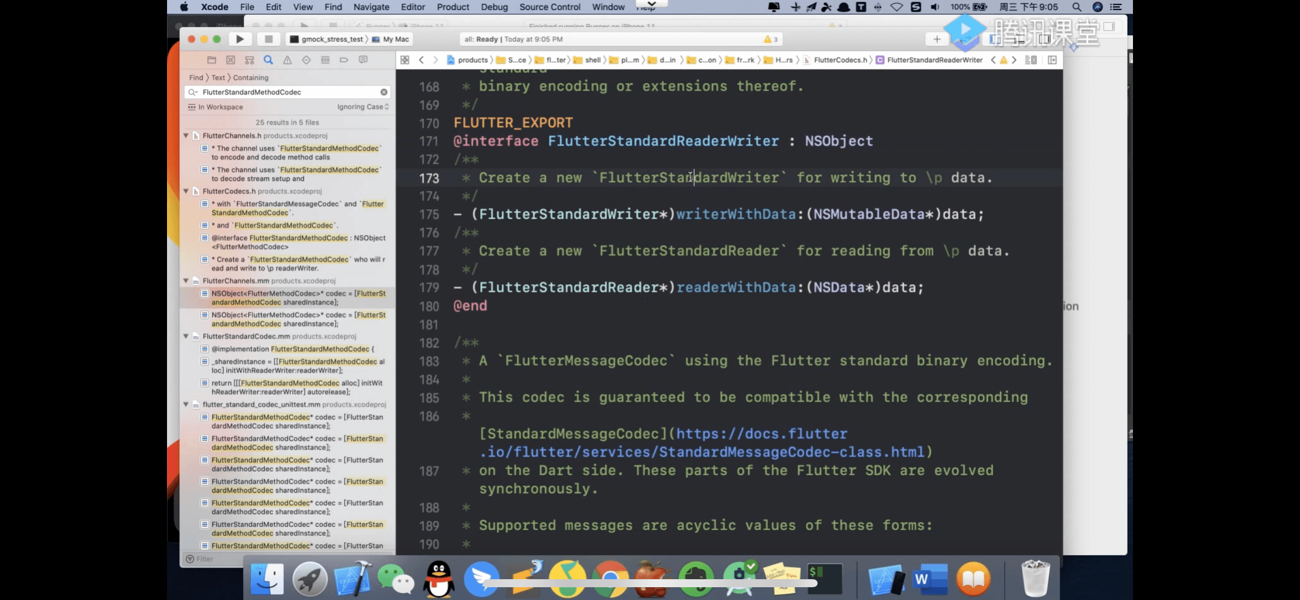Open the Test navigator diamond icon
Viewport: 1300px width, 600px height.
[x=306, y=60]
